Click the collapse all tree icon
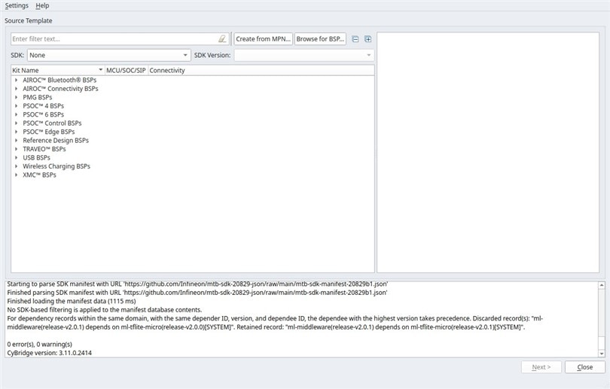This screenshot has height=389, width=610. [355, 39]
